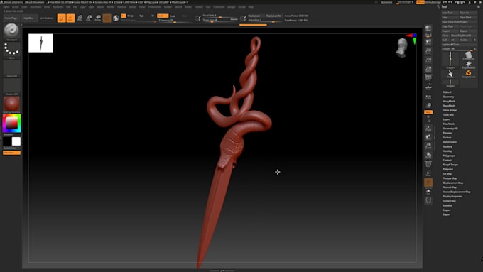Toggle the Floor grid button

tap(428, 87)
